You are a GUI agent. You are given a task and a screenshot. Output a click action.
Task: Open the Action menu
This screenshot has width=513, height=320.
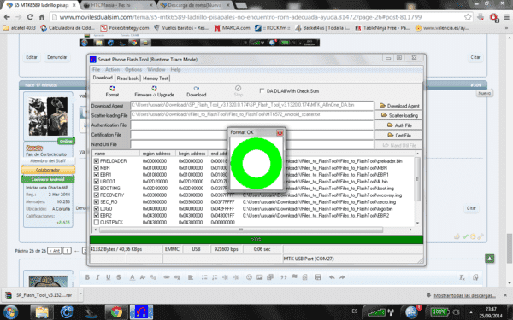pos(112,70)
